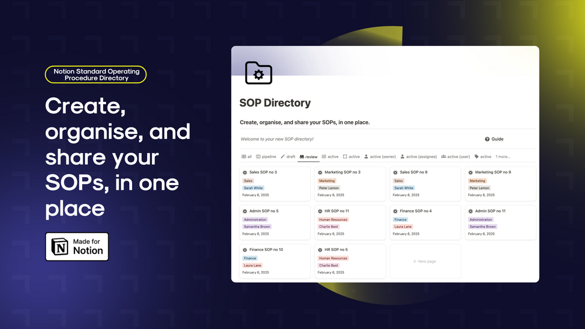Open the Sales SOP no 9 card
Viewport: 585px width, 329px height.
(x=426, y=183)
